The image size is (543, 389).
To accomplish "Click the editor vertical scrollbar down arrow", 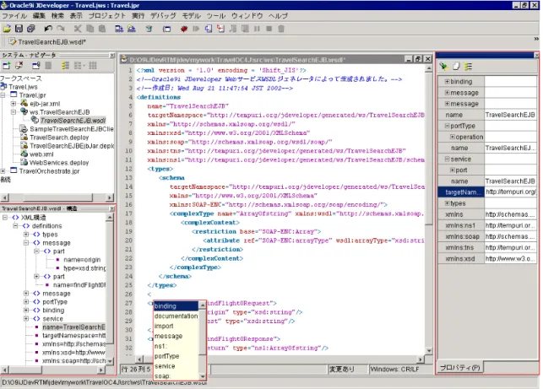I will (x=429, y=351).
